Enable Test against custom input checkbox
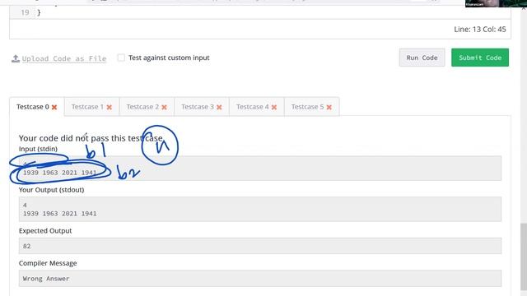527x296 pixels. (121, 58)
